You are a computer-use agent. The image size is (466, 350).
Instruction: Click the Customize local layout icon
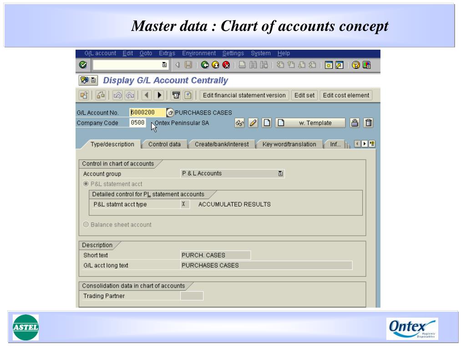click(x=366, y=65)
